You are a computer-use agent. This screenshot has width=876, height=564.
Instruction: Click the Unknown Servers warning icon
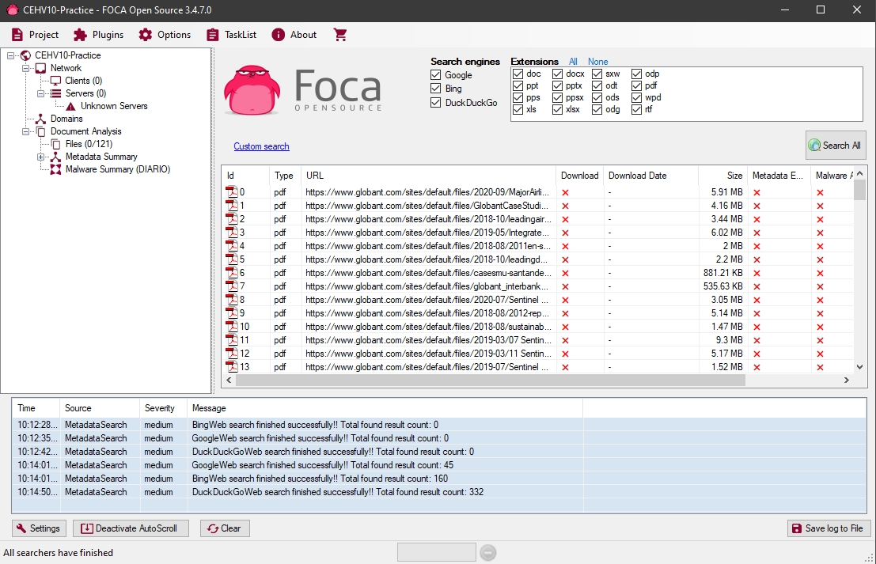(71, 106)
